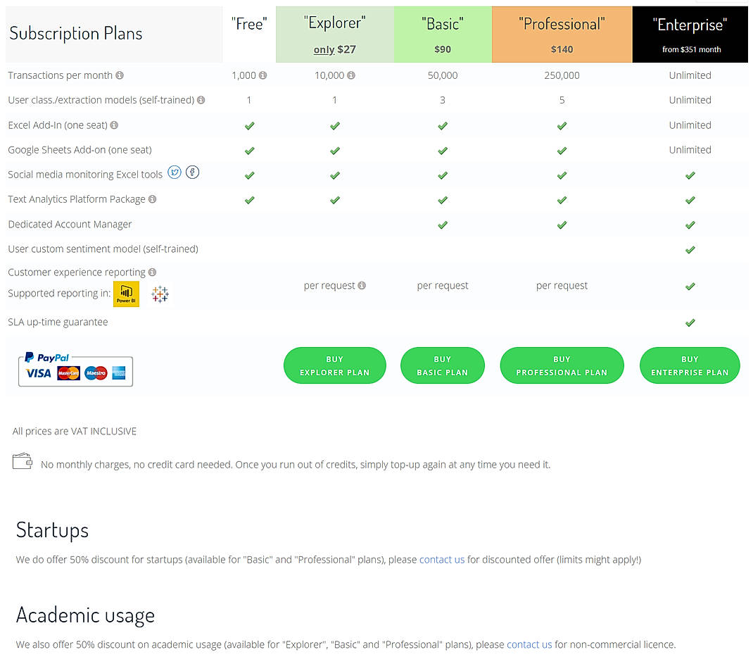Image resolution: width=753 pixels, height=671 pixels.
Task: Click Buy Explorer Plan
Action: 334,365
